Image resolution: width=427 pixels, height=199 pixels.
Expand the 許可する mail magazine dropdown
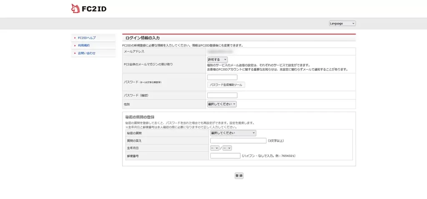coord(217,60)
